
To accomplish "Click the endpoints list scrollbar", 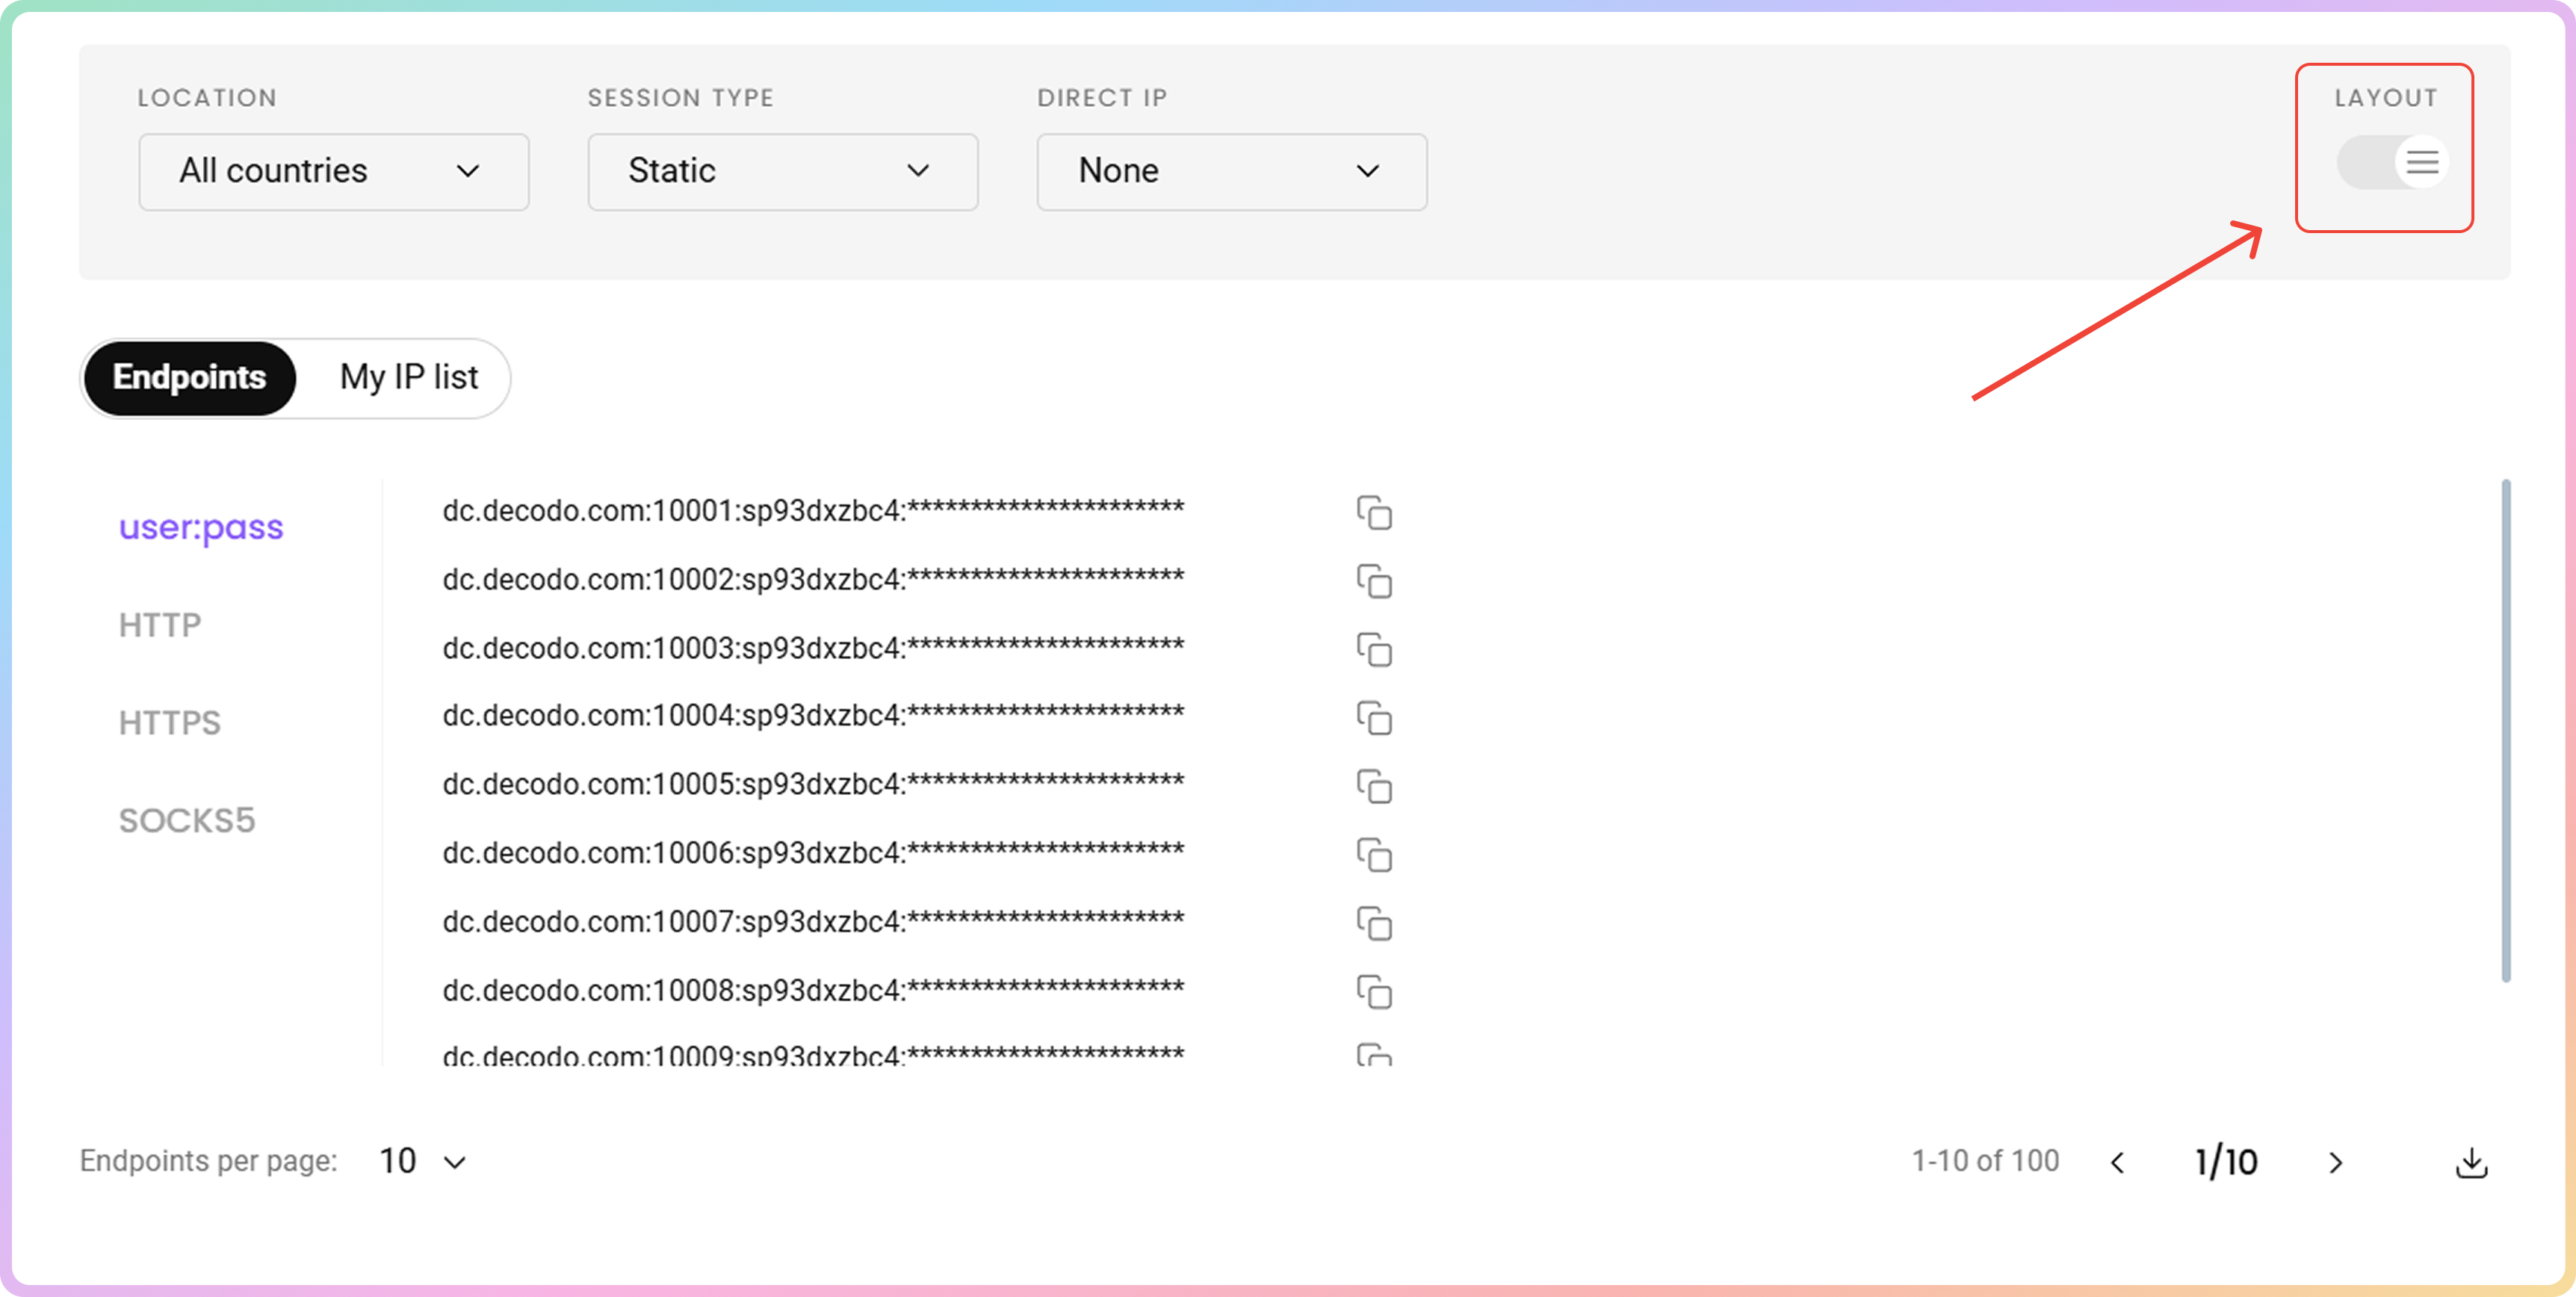I will pos(2505,730).
